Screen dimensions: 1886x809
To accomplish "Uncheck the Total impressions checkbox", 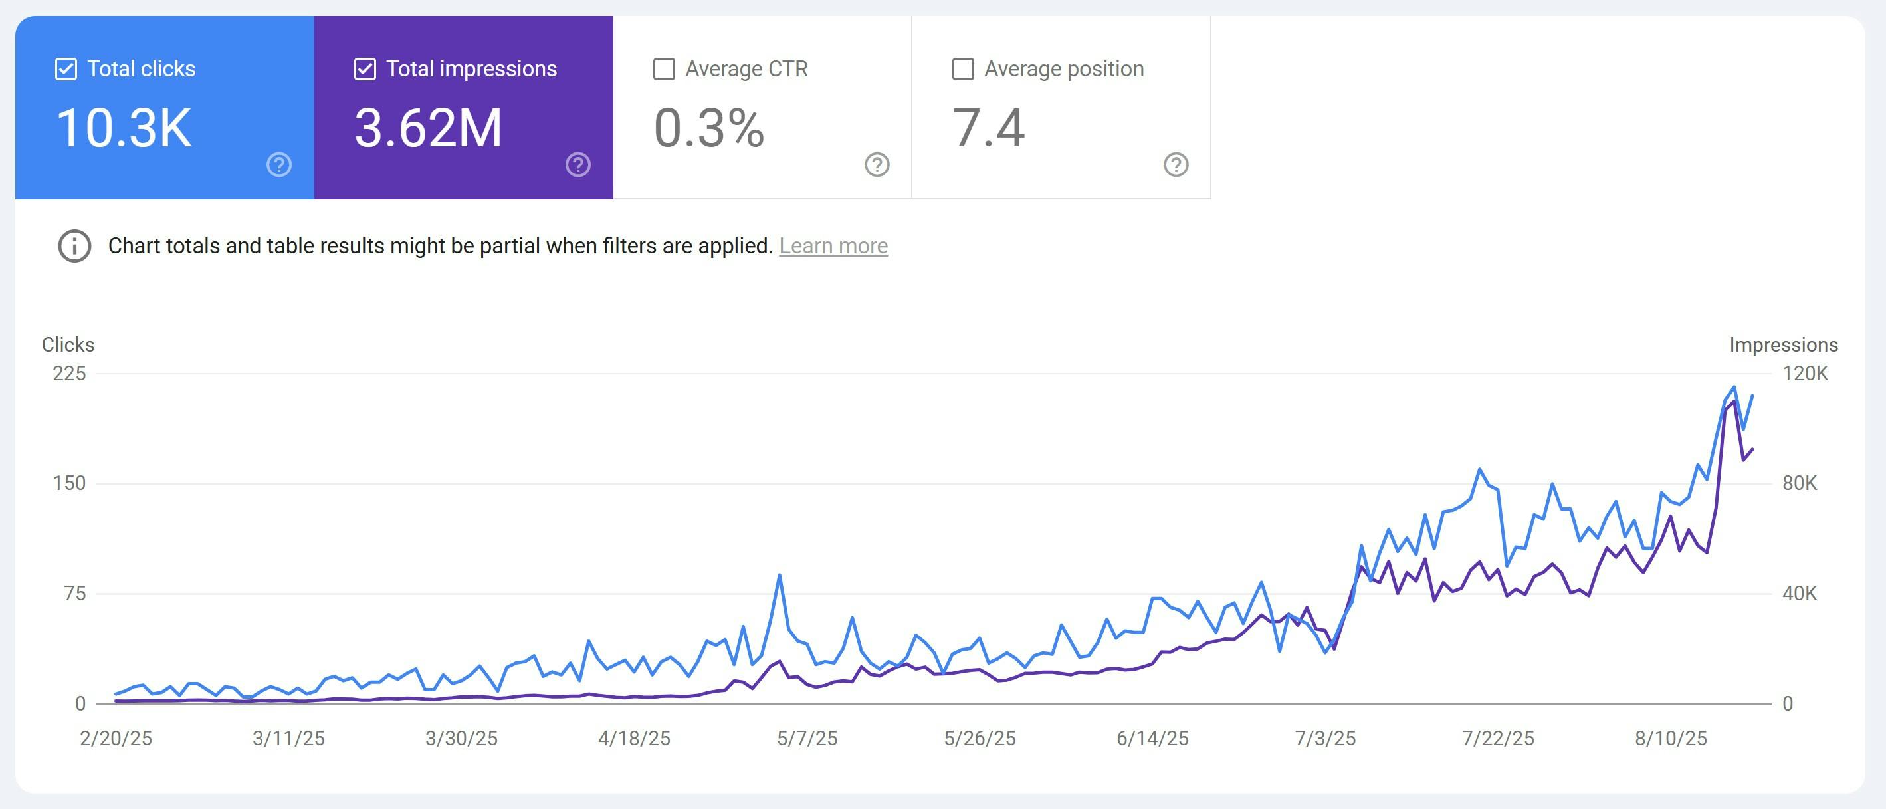I will (x=365, y=70).
